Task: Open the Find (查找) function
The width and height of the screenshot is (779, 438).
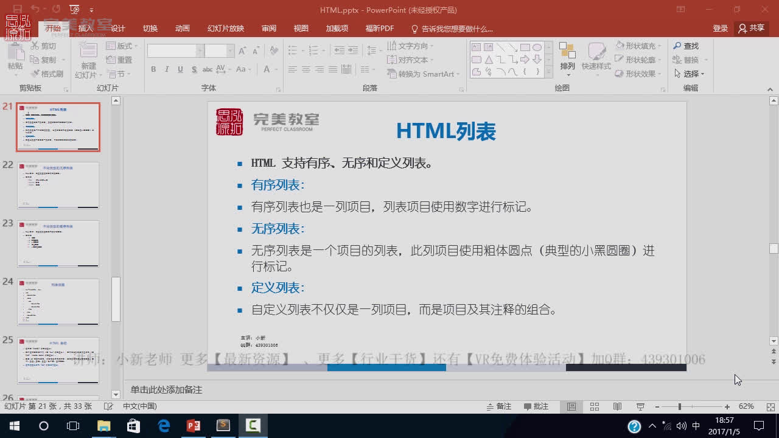Action: tap(691, 46)
